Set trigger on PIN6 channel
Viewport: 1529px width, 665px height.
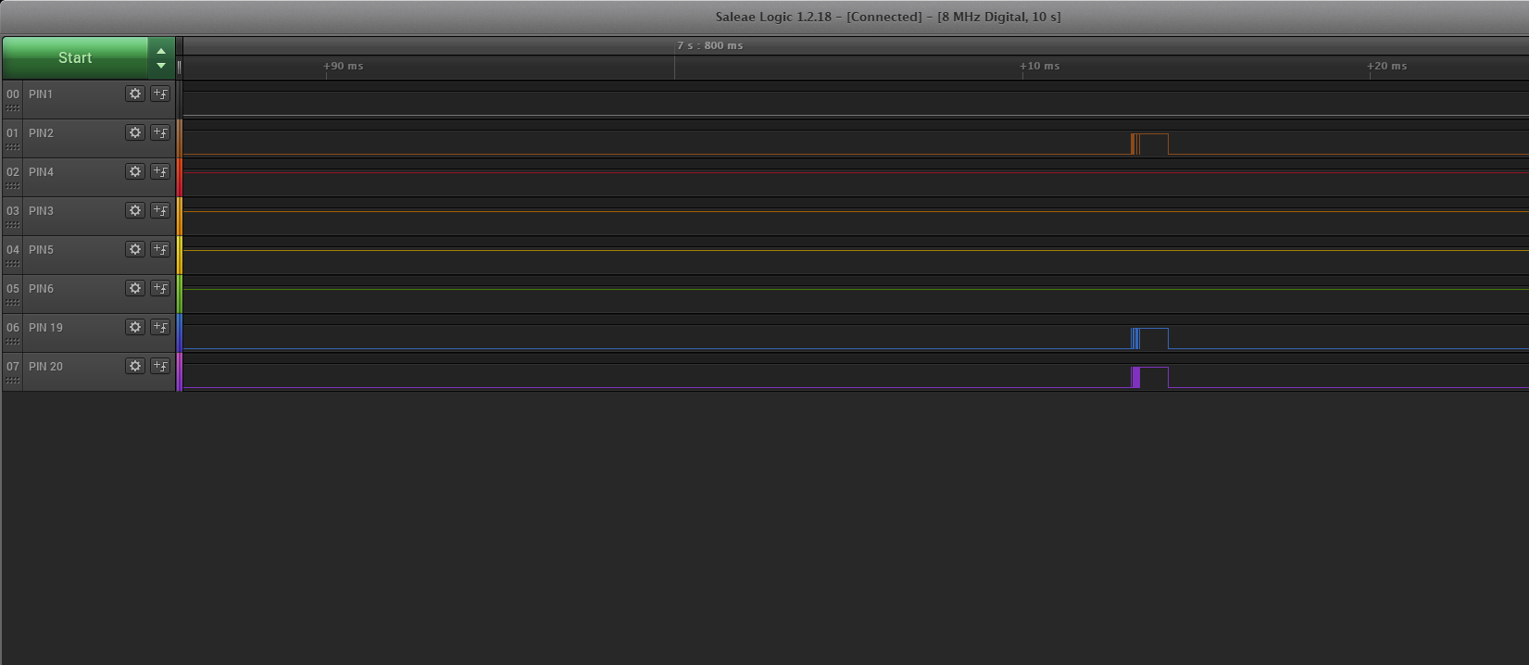[160, 288]
